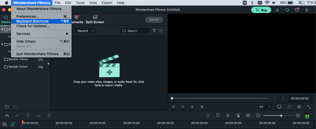The image size is (316, 129).
Task: Click the zoom in plus icon
Action: (x=298, y=116)
